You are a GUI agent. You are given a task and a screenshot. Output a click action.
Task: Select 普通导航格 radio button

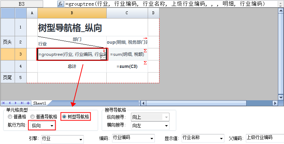[32, 117]
